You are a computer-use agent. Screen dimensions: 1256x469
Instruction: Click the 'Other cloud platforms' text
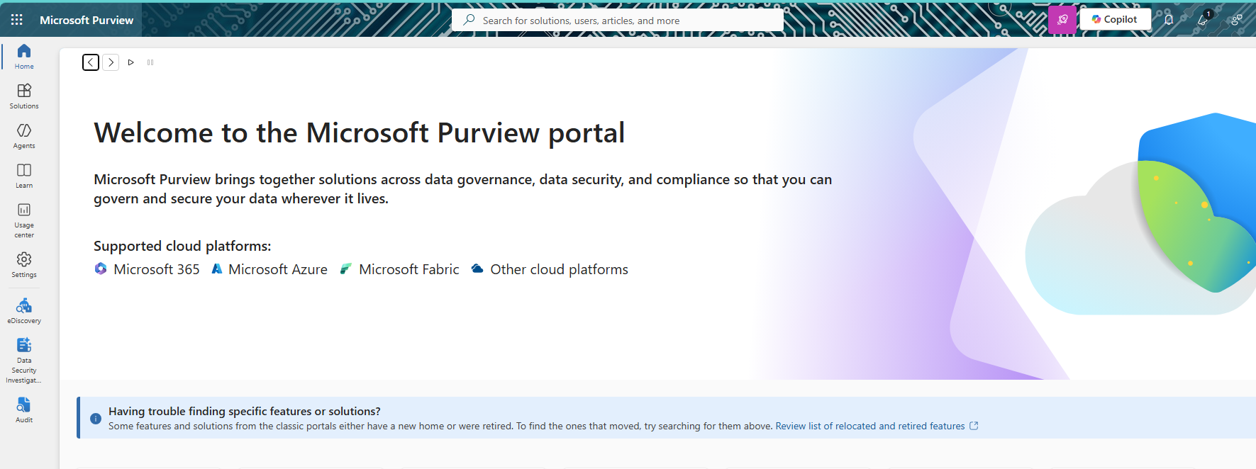point(560,269)
